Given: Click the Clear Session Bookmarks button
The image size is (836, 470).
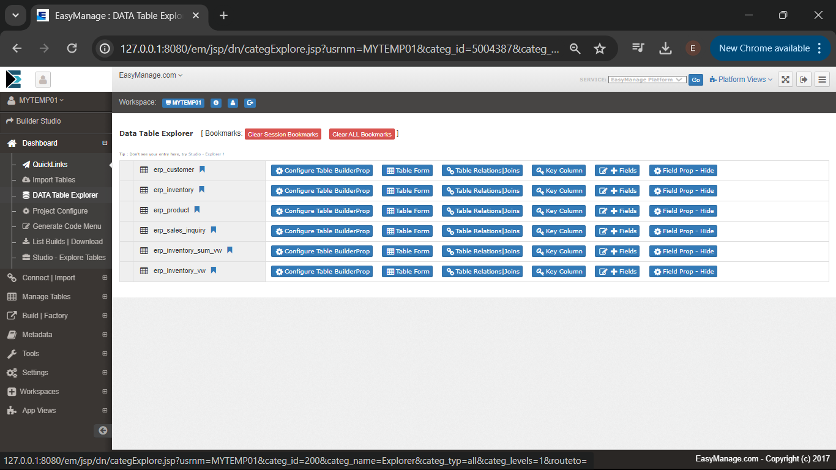Looking at the screenshot, I should tap(283, 134).
